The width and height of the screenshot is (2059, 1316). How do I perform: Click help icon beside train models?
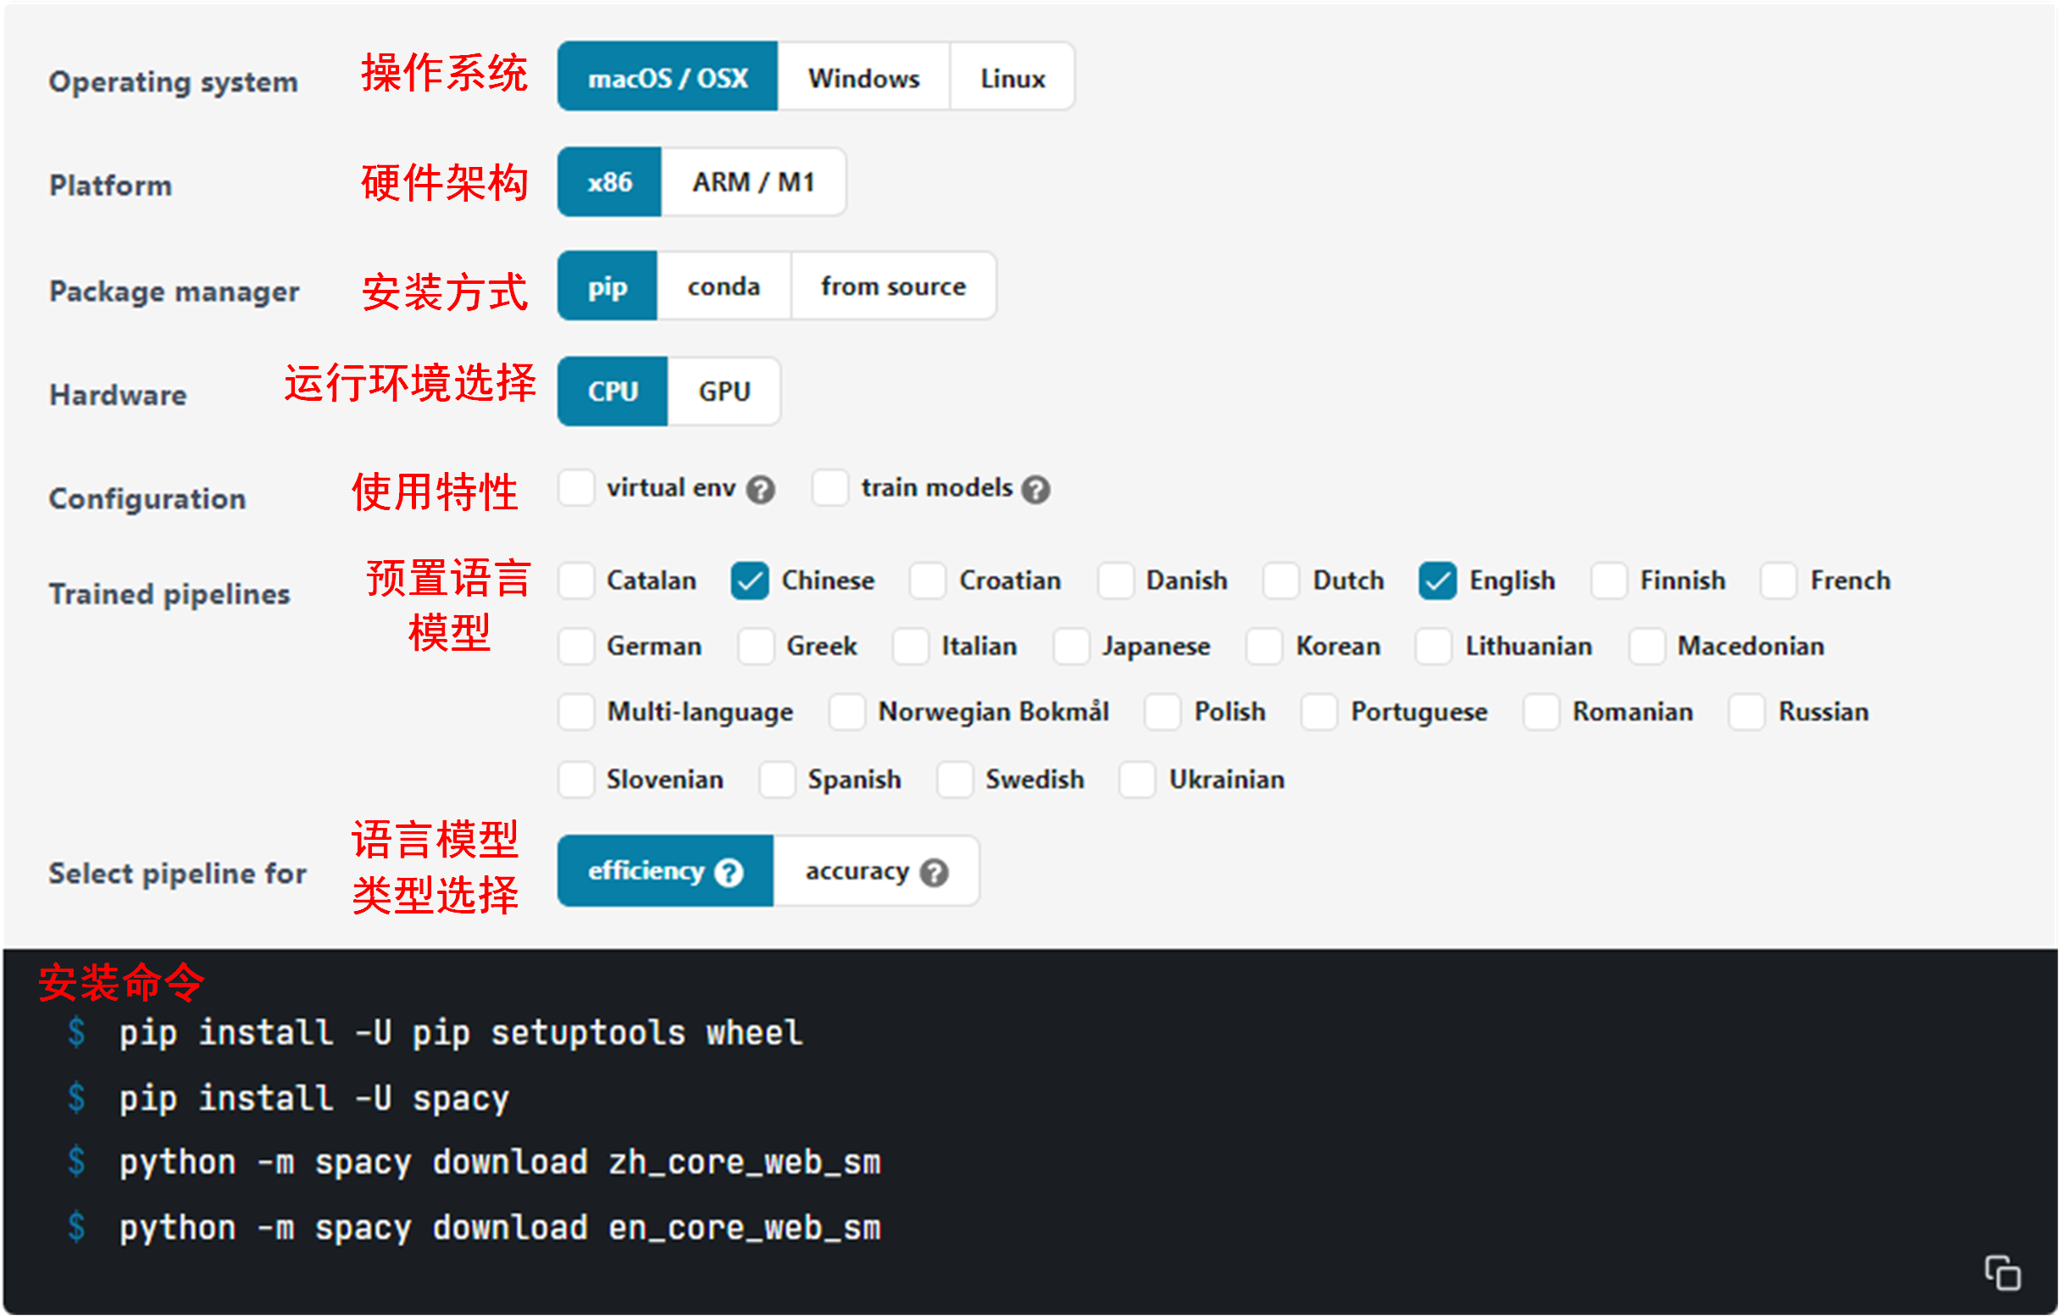(1035, 490)
